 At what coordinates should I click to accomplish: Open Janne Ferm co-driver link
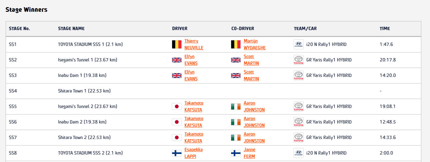(249, 153)
